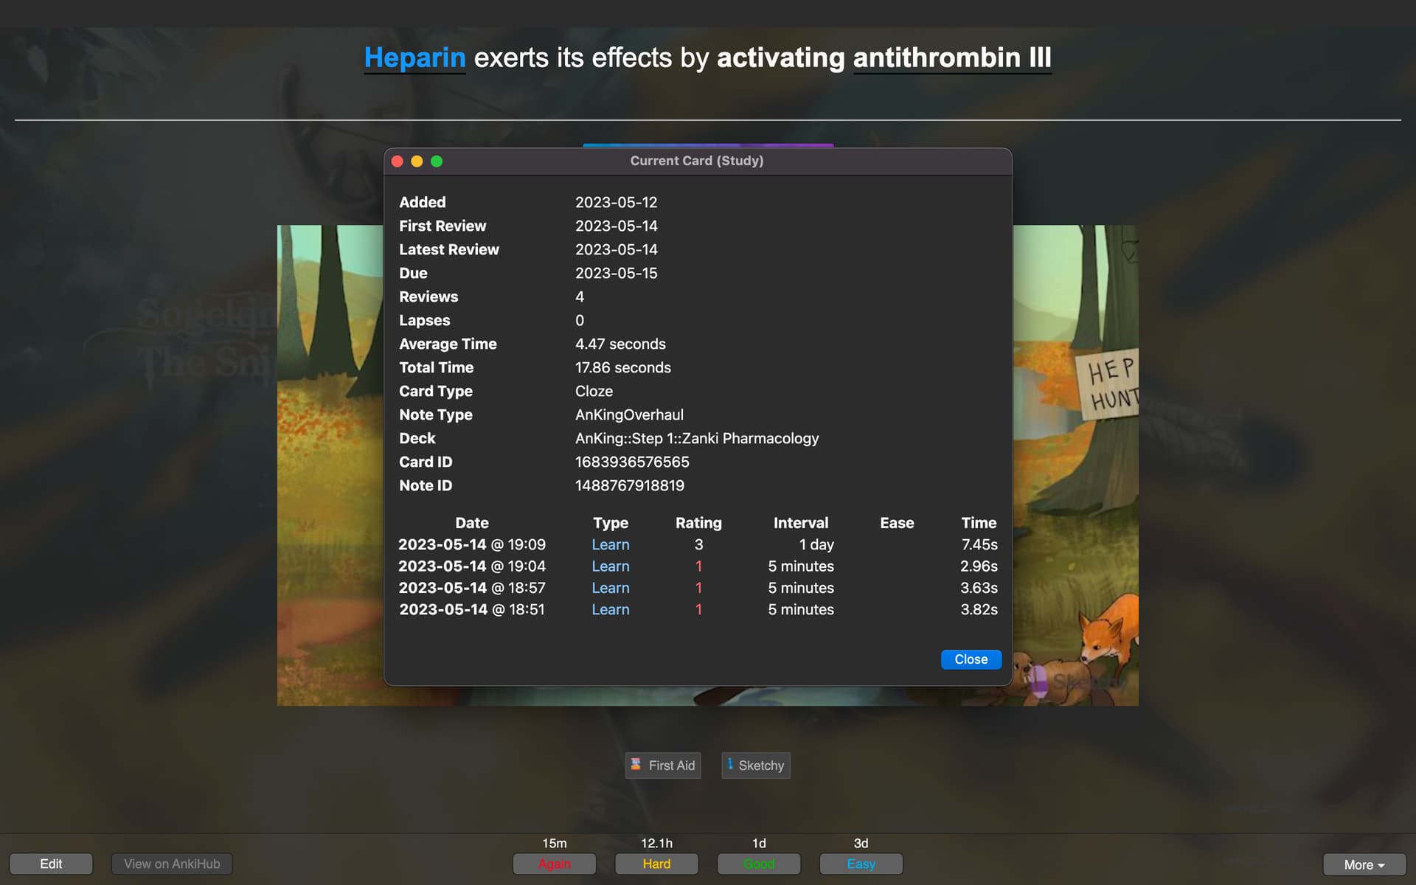
Task: Rate the card as Hard
Action: 656,864
